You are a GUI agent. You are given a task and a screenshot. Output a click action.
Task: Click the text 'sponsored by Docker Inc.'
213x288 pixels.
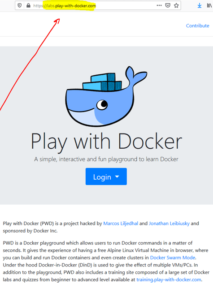(x=30, y=231)
